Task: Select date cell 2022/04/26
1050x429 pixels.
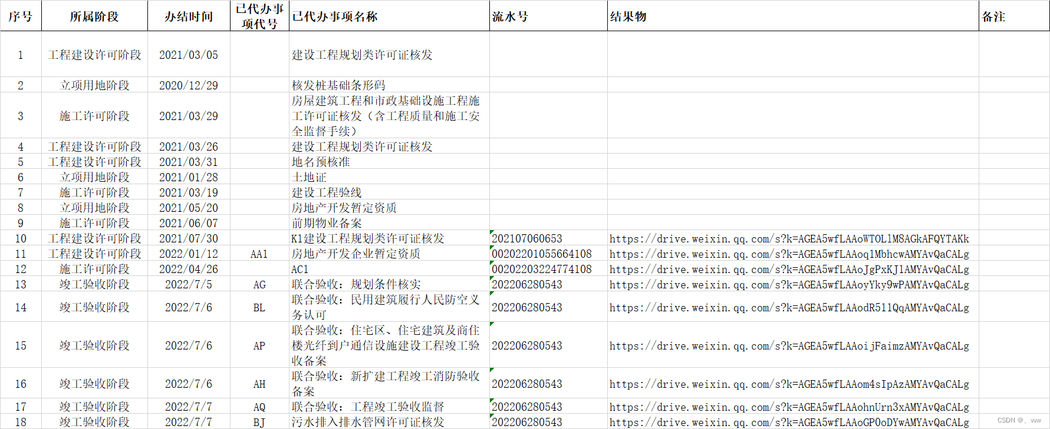Action: click(189, 268)
